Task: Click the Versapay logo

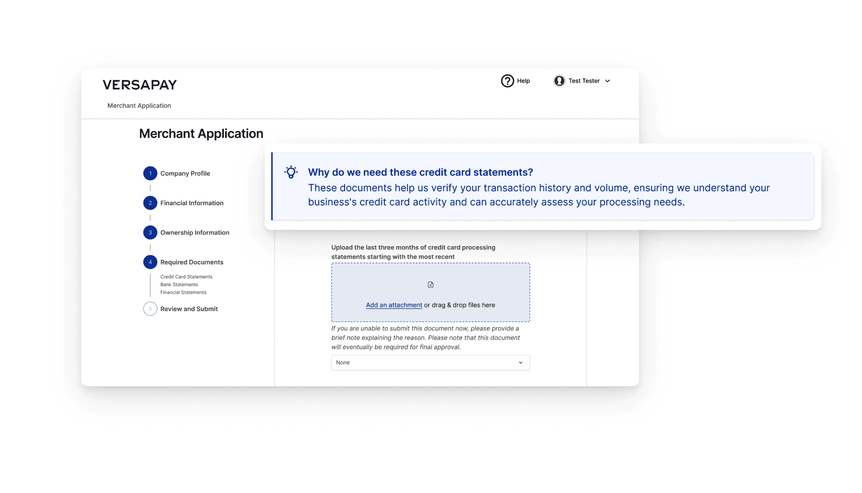Action: tap(140, 85)
